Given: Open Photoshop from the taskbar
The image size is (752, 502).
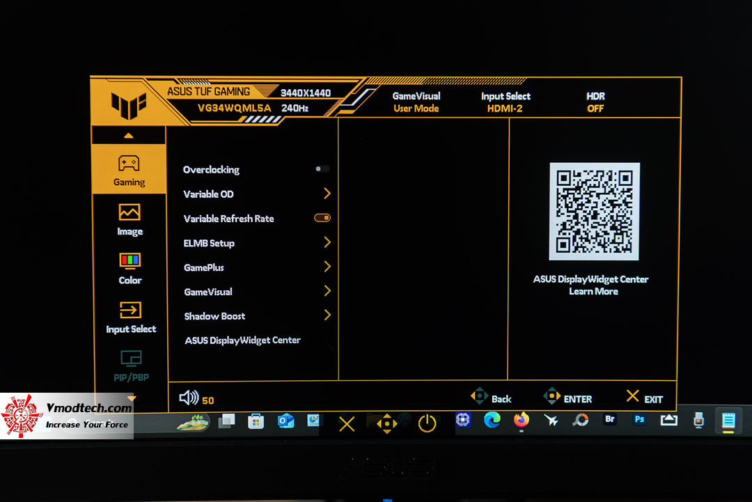Looking at the screenshot, I should [x=639, y=419].
